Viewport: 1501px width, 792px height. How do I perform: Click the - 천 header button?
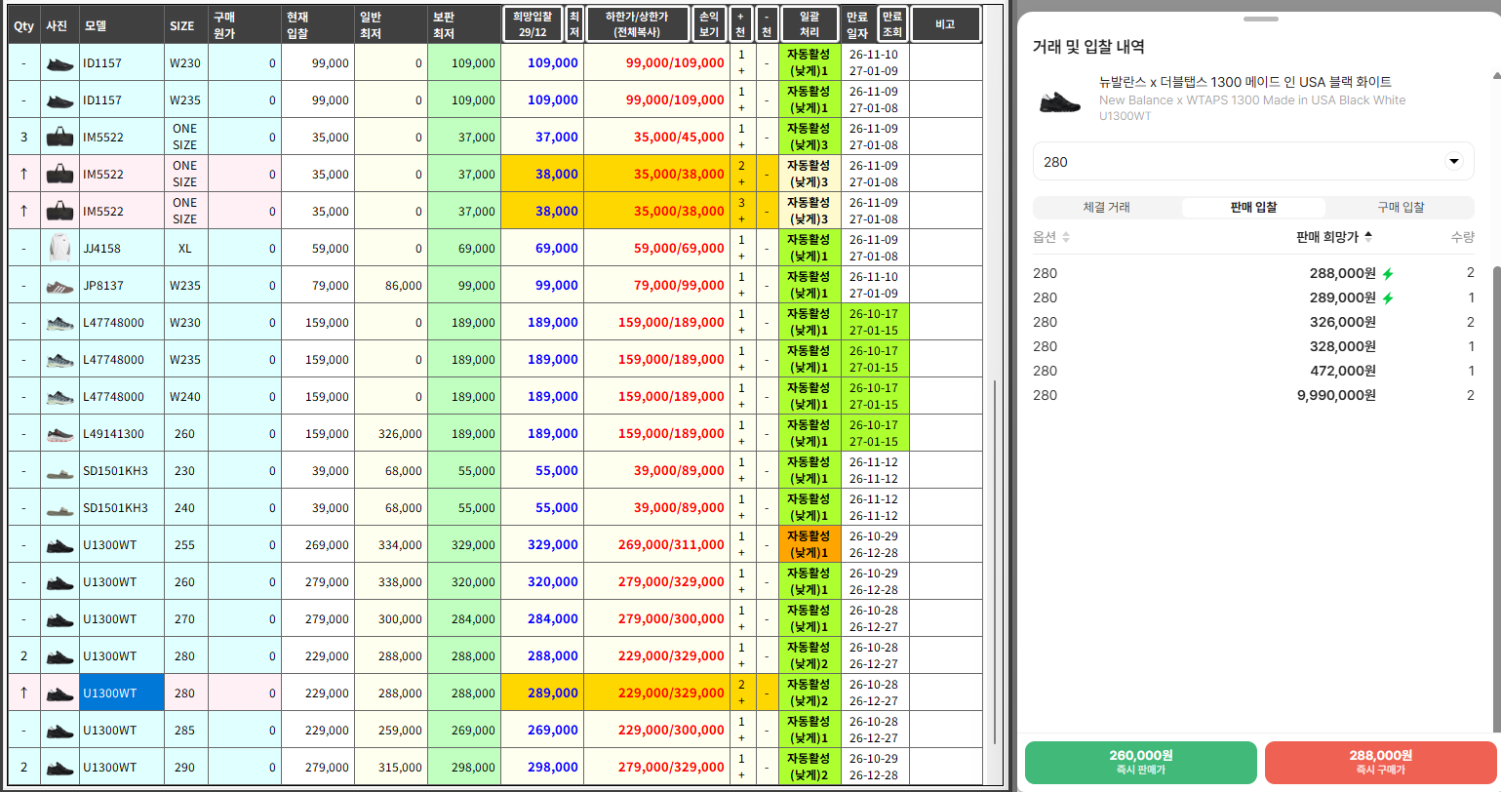pyautogui.click(x=768, y=24)
